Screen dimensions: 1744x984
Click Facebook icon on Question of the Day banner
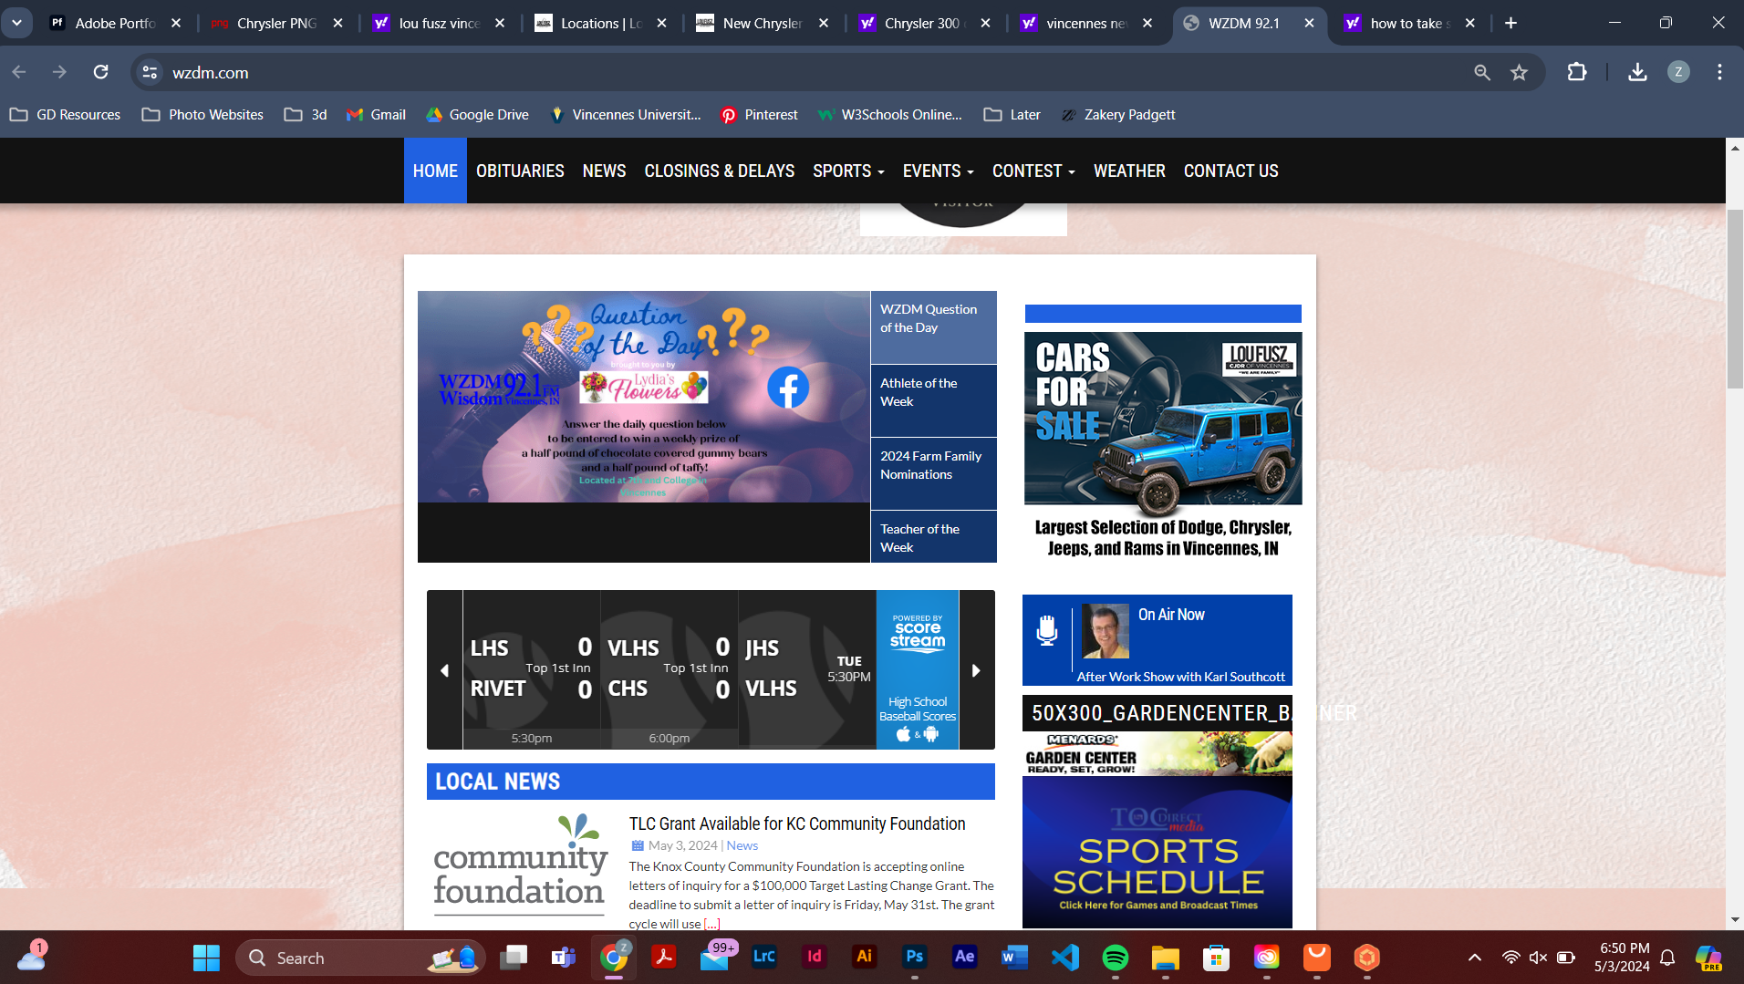pos(788,388)
